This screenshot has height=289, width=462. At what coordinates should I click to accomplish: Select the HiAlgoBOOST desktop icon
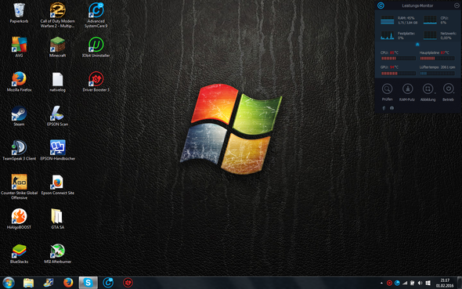pyautogui.click(x=19, y=219)
